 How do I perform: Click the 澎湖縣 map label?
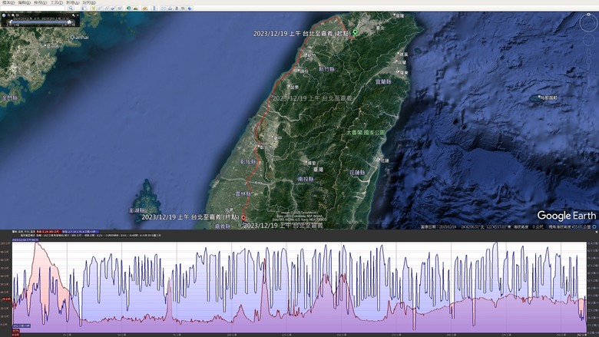[x=137, y=210]
